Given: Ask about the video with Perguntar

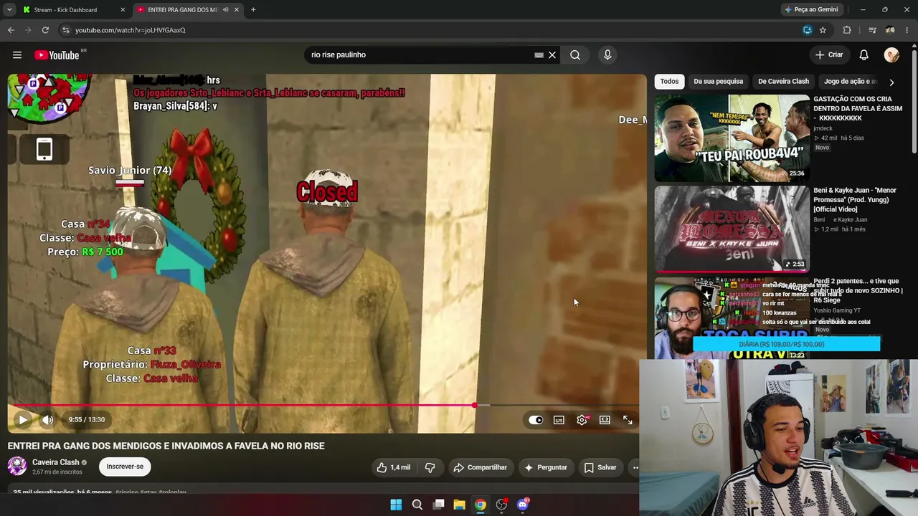Looking at the screenshot, I should pyautogui.click(x=546, y=467).
